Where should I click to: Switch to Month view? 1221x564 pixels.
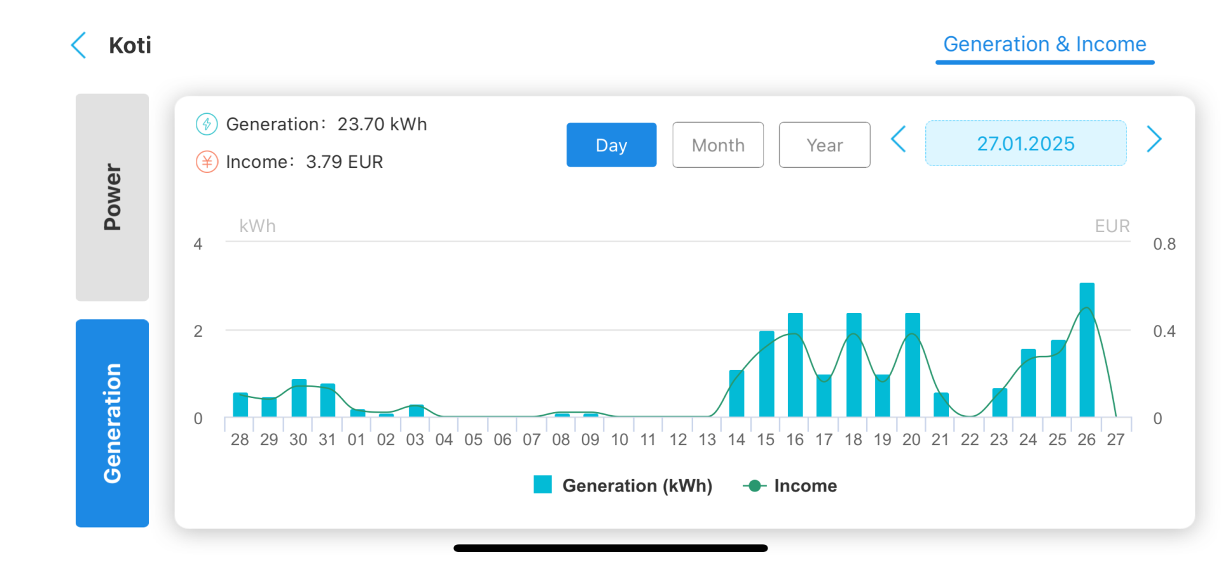click(718, 145)
